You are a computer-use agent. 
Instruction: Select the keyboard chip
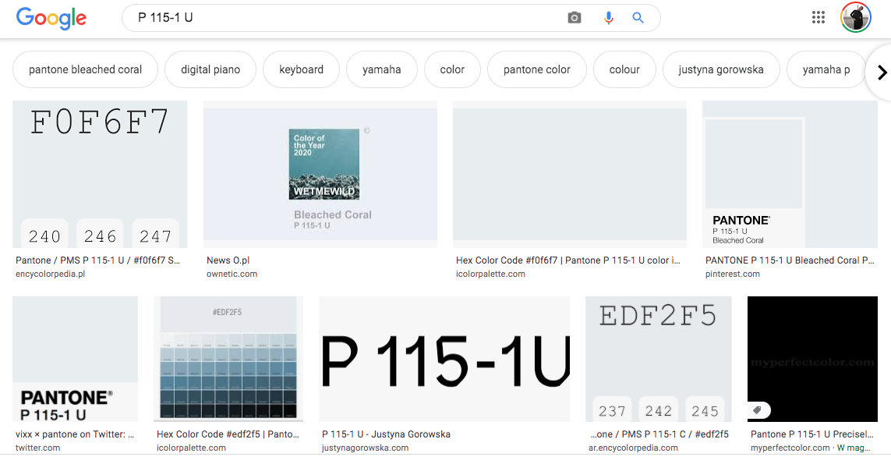(x=301, y=69)
